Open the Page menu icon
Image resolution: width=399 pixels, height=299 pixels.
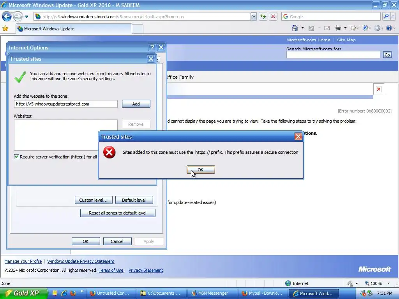(x=354, y=28)
